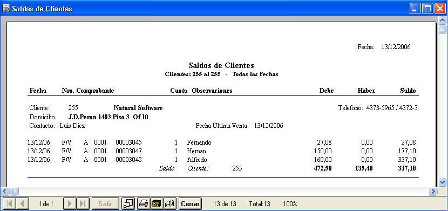Screen dimensions: 448x211
Task: Advance to the next report page
Action: point(69,204)
